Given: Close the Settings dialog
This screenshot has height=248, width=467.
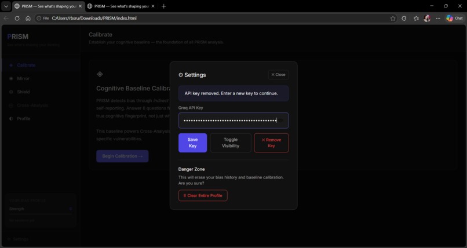Looking at the screenshot, I should point(278,75).
